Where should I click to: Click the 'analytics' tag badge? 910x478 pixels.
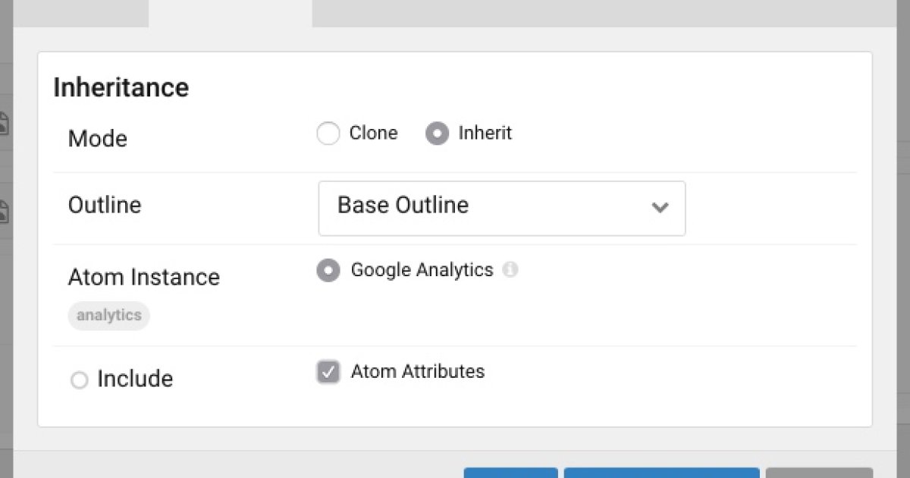(x=108, y=316)
